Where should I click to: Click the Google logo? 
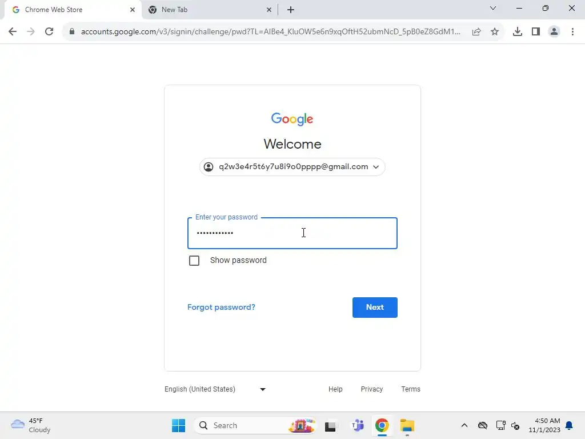[x=292, y=119]
